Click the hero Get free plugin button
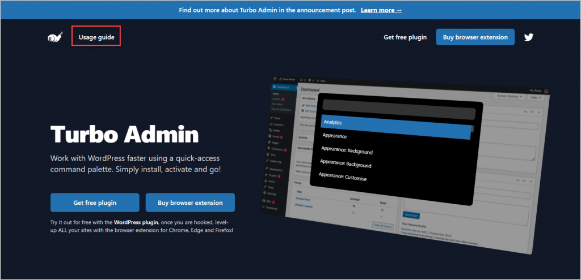The height and width of the screenshot is (280, 581). click(x=95, y=203)
